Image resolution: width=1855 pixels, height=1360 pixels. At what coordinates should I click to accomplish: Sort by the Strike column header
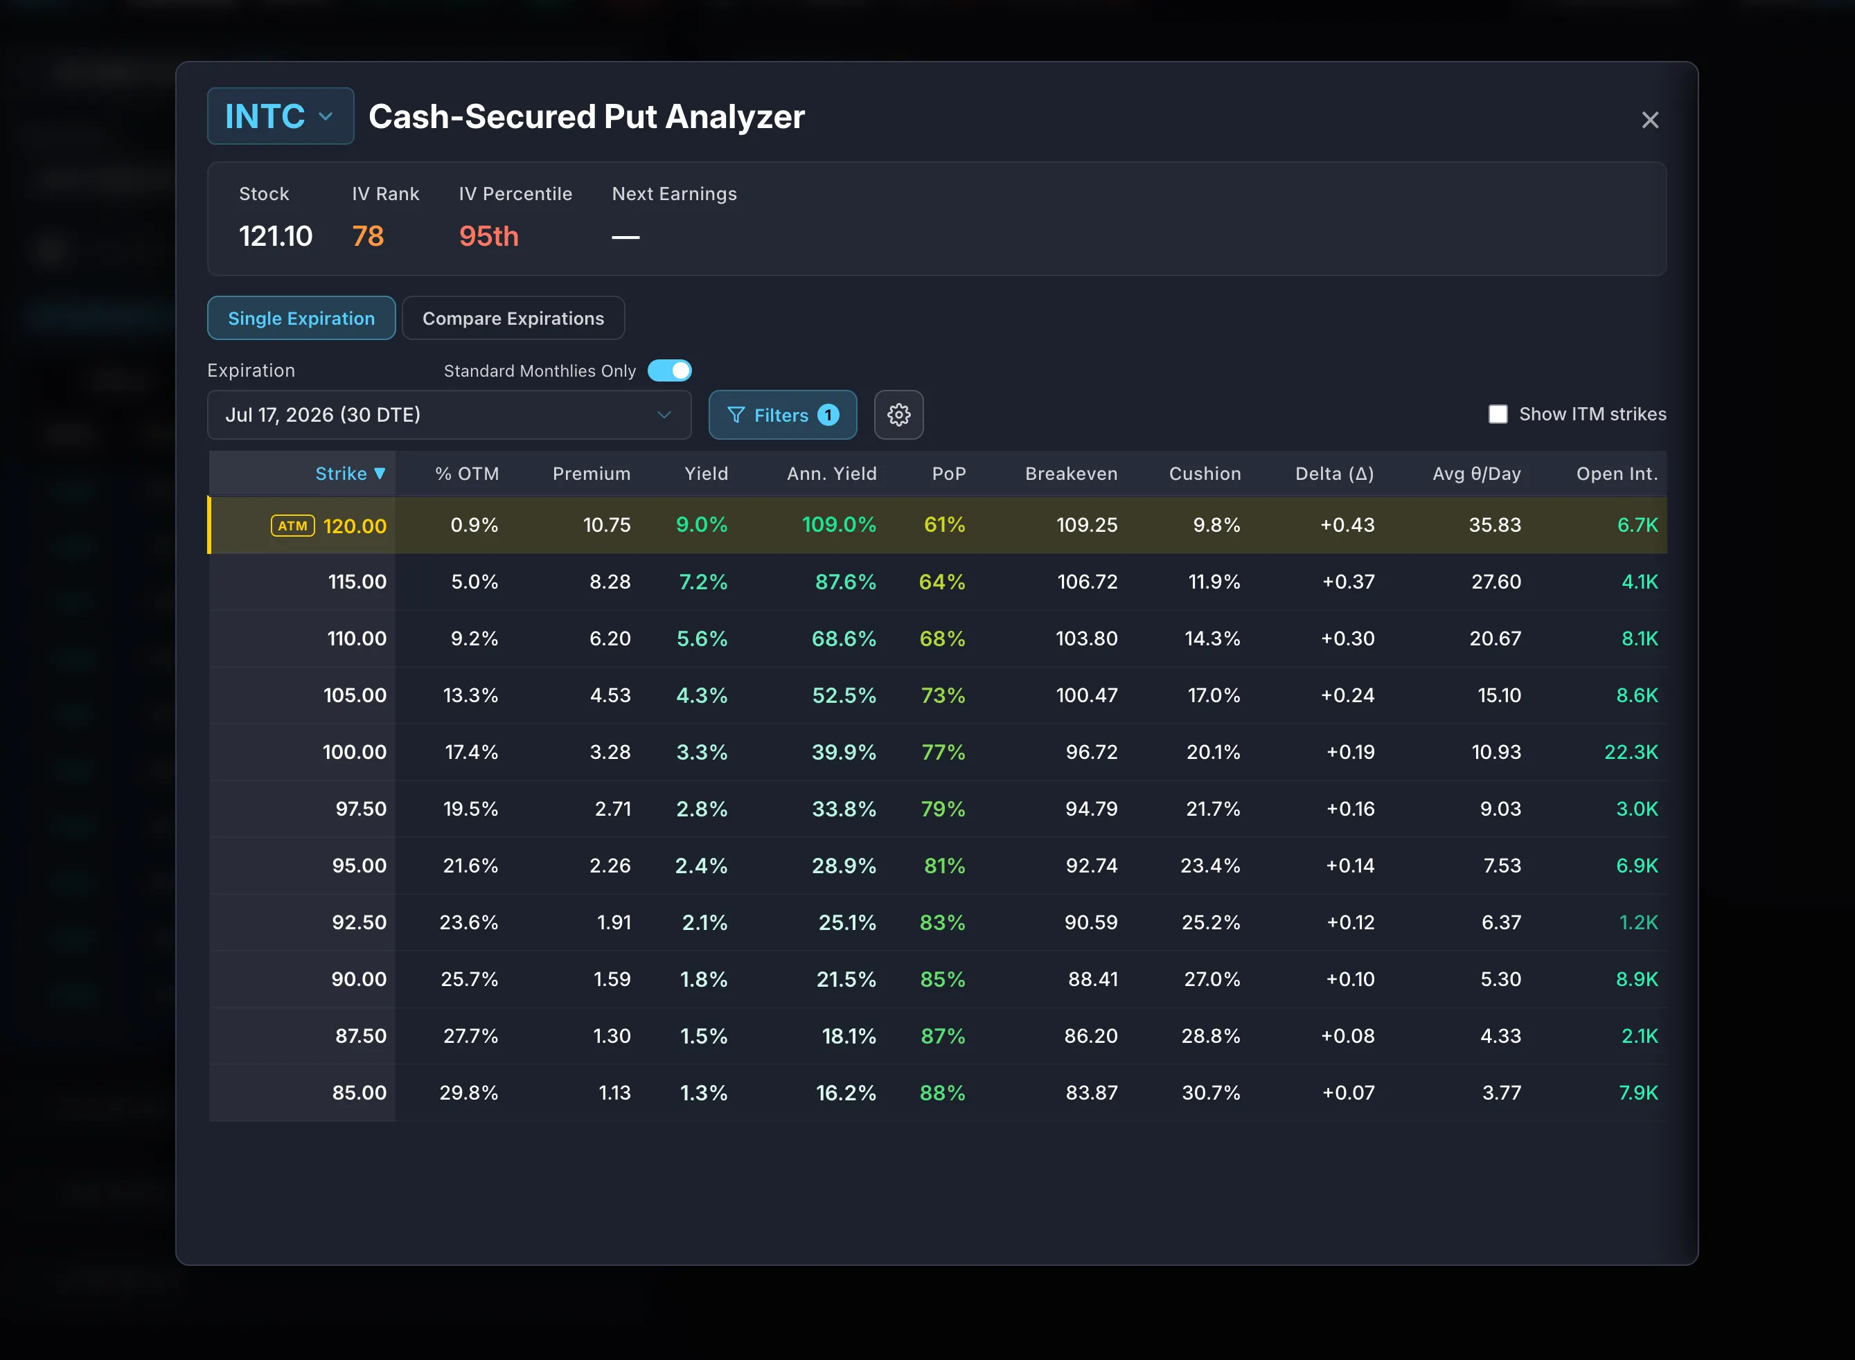pyautogui.click(x=350, y=474)
